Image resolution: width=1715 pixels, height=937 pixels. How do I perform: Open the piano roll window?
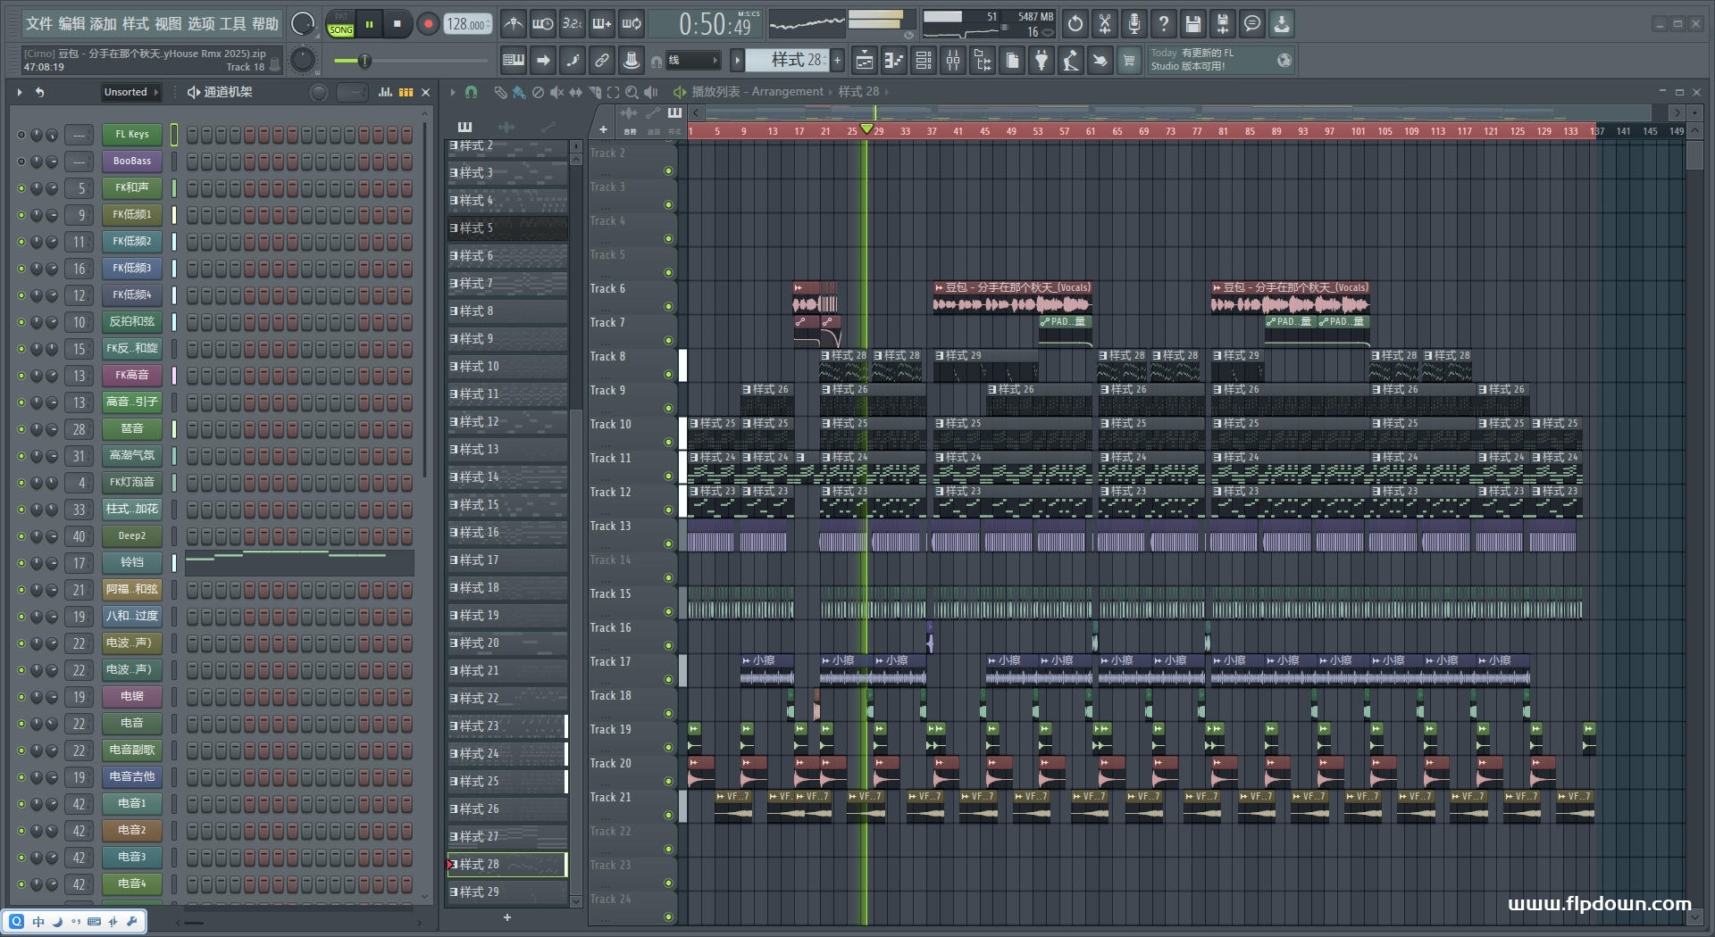tap(893, 61)
